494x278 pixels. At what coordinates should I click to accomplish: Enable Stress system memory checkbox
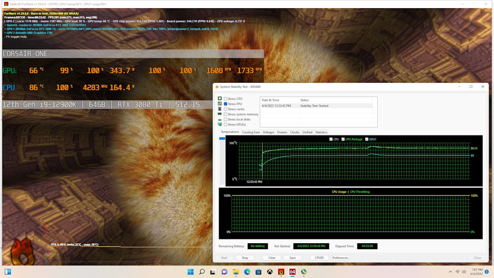tap(226, 114)
